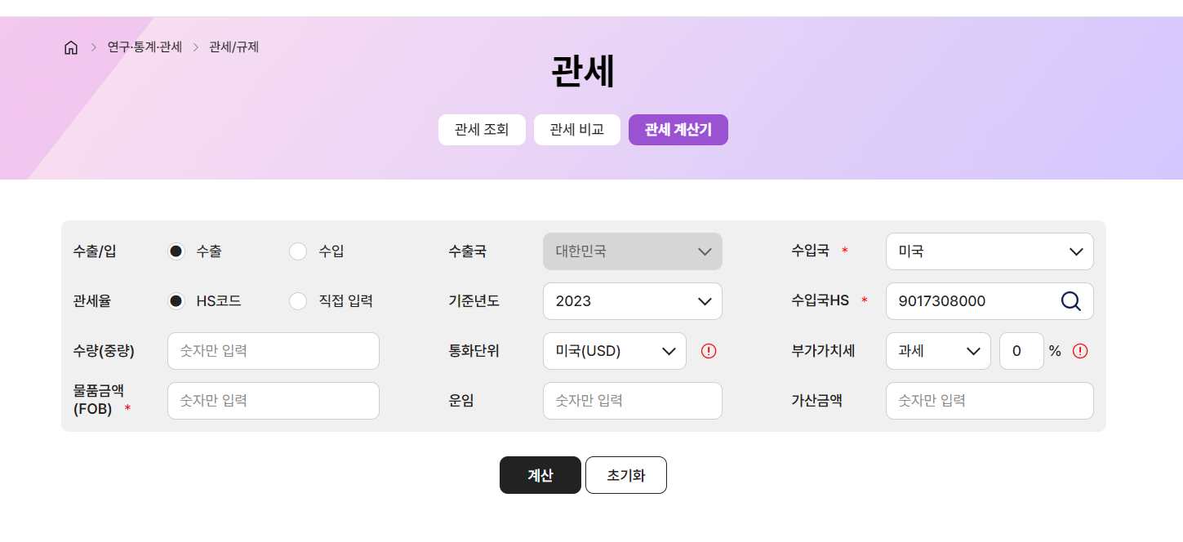Search HS code with magnifier icon
1183x542 pixels.
point(1070,301)
